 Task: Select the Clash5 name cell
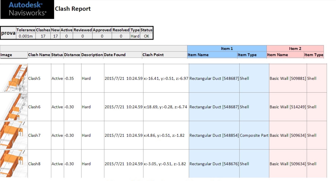pos(34,78)
